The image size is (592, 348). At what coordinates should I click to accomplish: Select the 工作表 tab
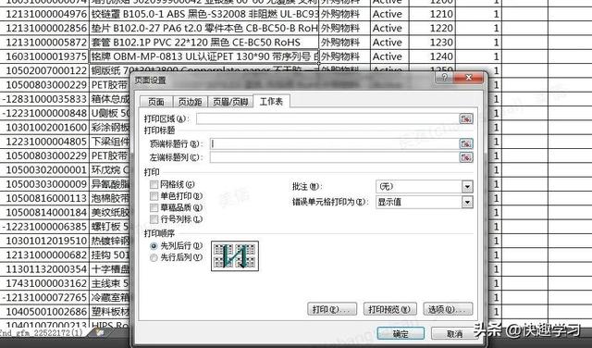(x=271, y=101)
